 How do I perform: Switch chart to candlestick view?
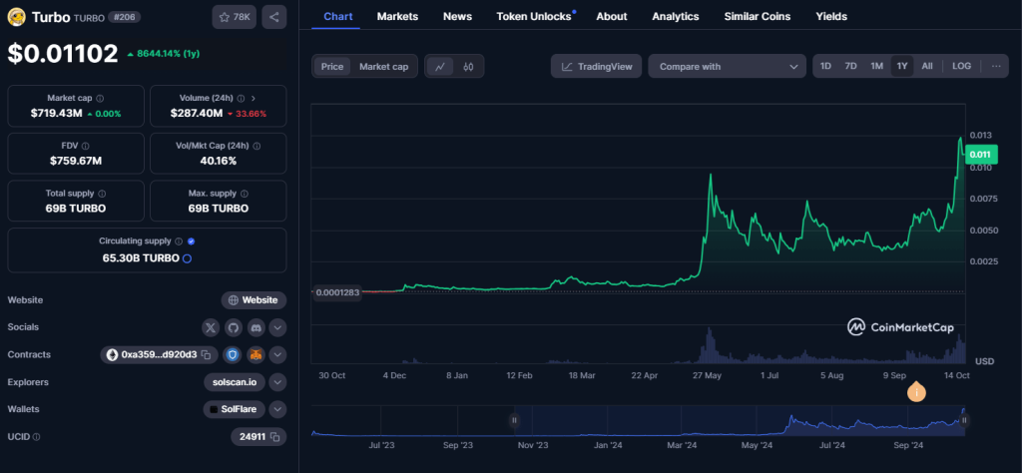pos(468,67)
